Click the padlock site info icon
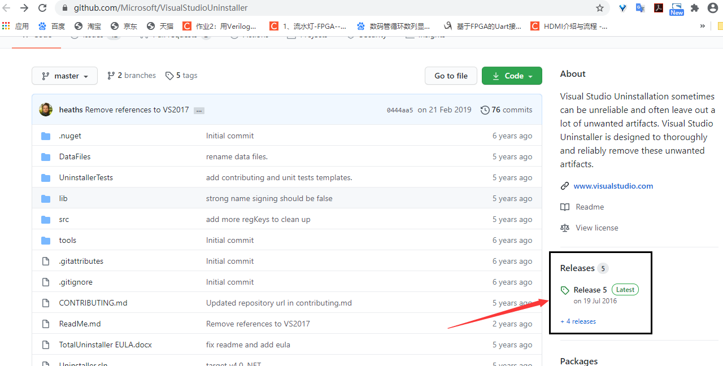723x366 pixels. tap(64, 8)
